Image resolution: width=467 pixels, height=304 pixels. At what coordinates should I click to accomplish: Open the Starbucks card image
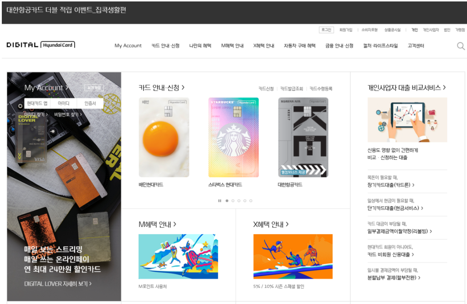pyautogui.click(x=233, y=137)
